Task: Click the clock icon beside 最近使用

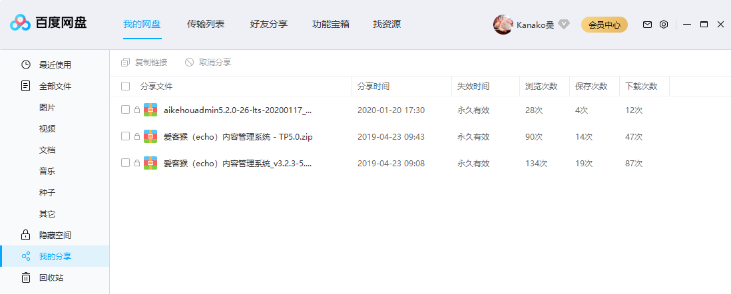Action: [26, 65]
